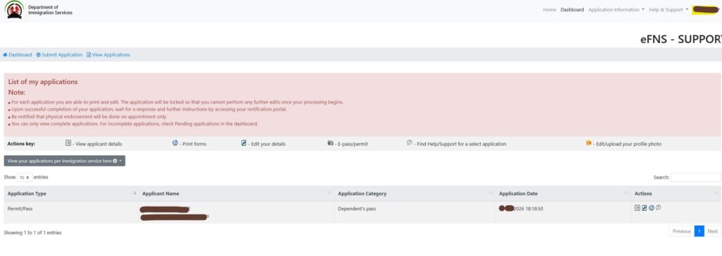Click the eFNS - SUPPORT page title
The width and height of the screenshot is (722, 256).
coord(681,39)
